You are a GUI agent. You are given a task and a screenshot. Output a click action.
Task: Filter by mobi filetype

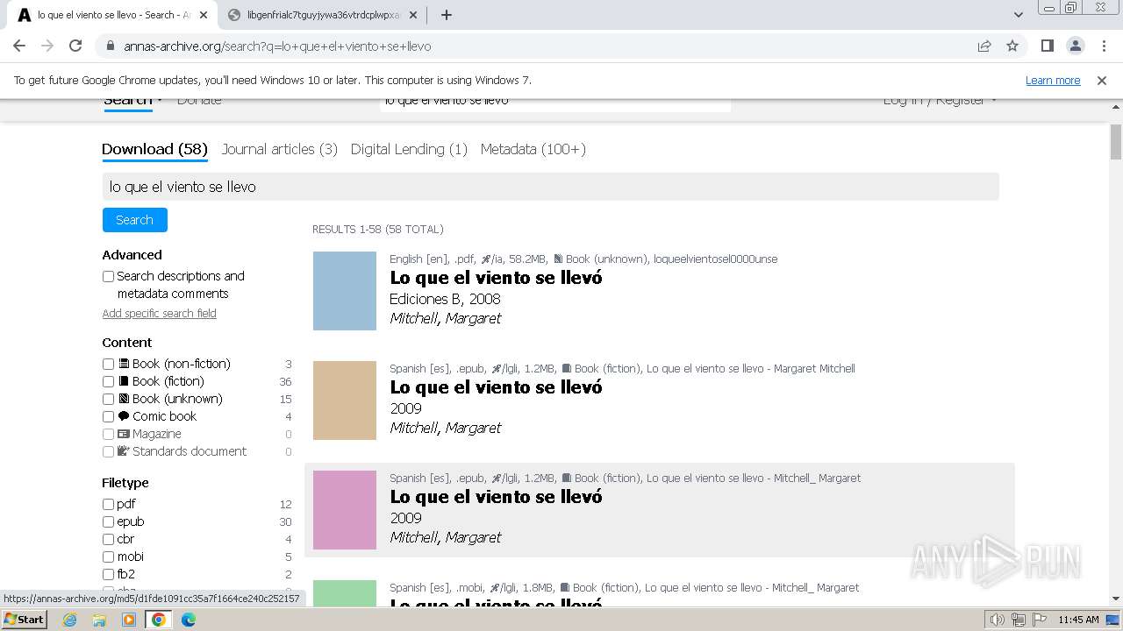(x=108, y=557)
